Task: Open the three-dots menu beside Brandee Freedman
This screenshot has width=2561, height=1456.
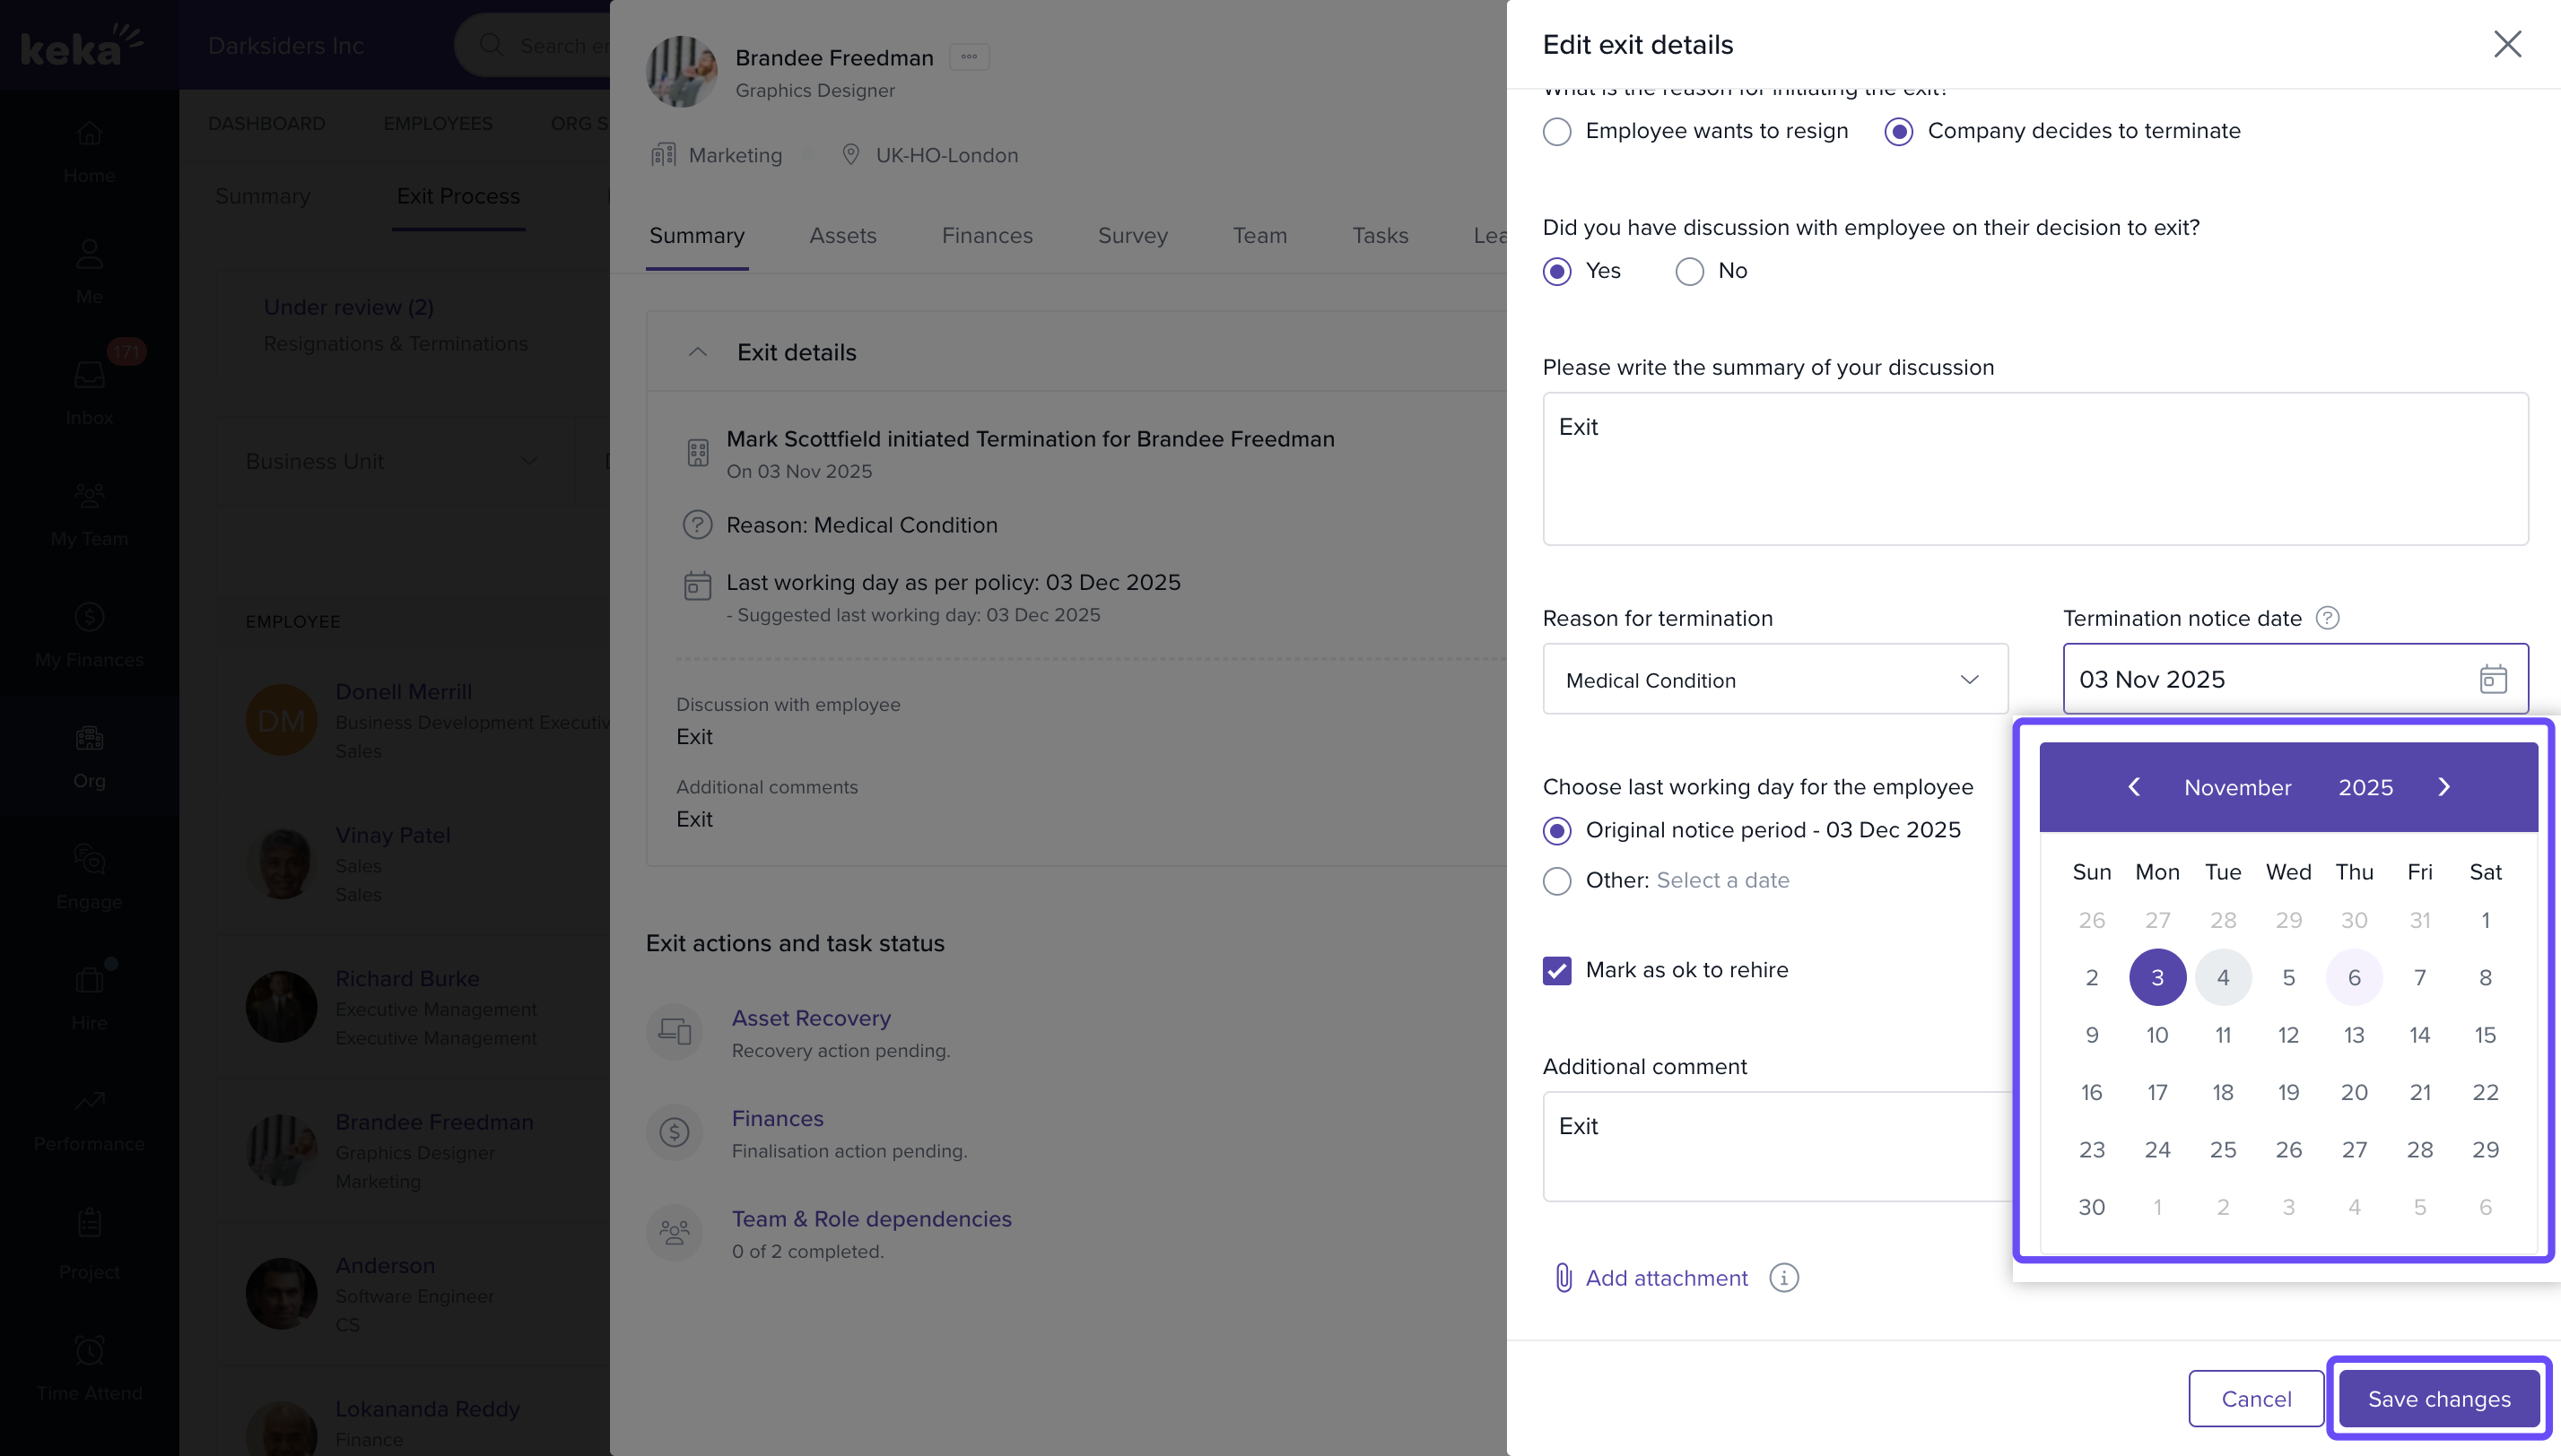Action: [x=969, y=57]
